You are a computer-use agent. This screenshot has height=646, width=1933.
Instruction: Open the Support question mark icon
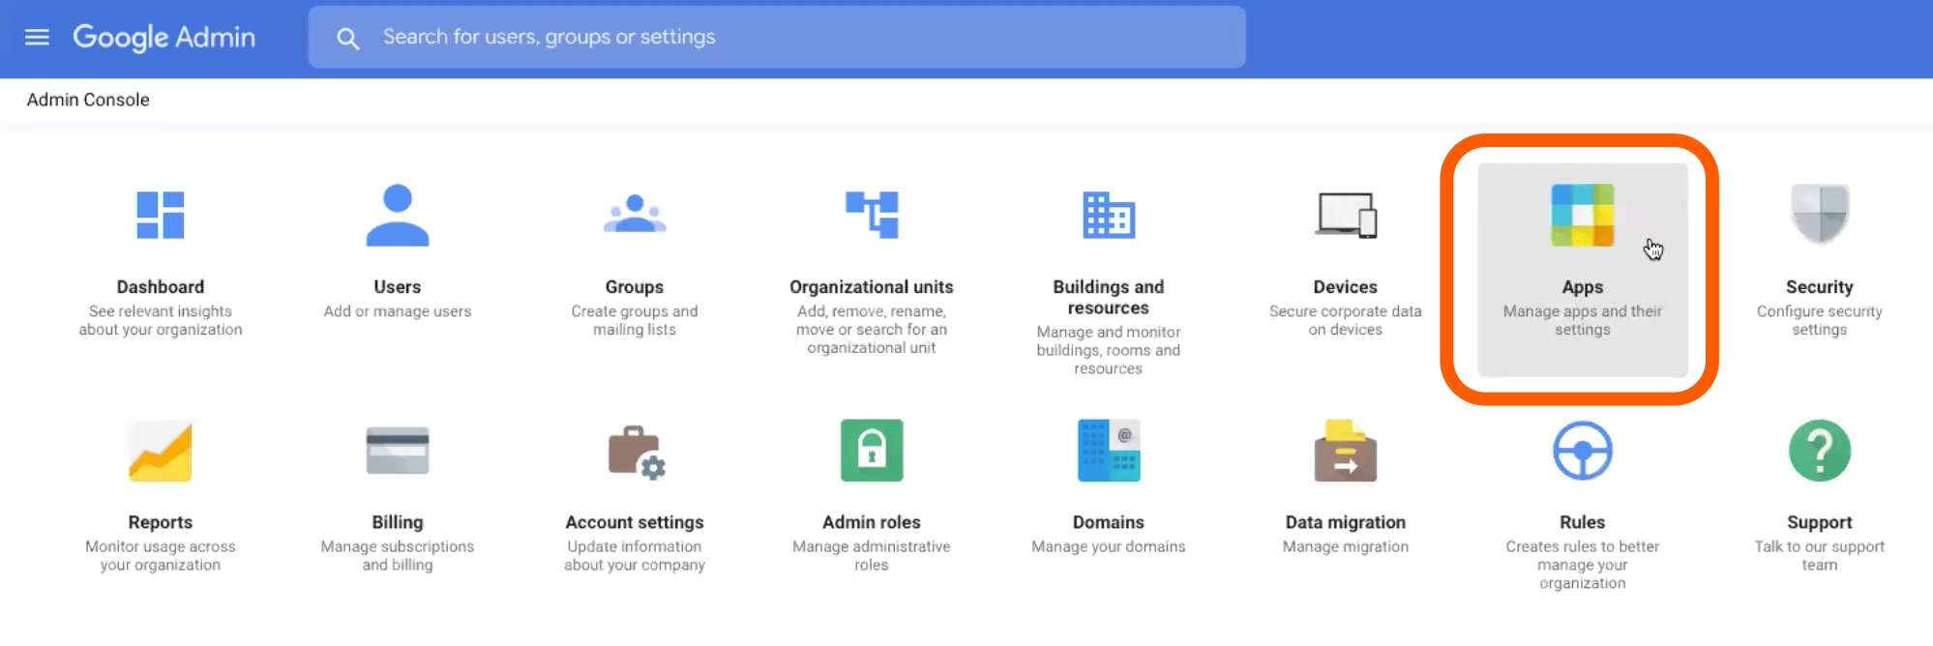point(1820,451)
